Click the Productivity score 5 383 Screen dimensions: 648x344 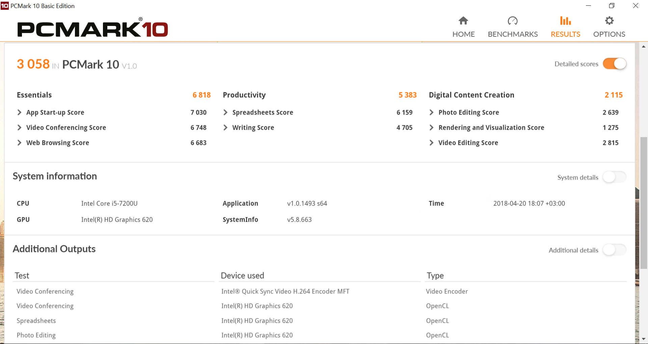tap(408, 95)
